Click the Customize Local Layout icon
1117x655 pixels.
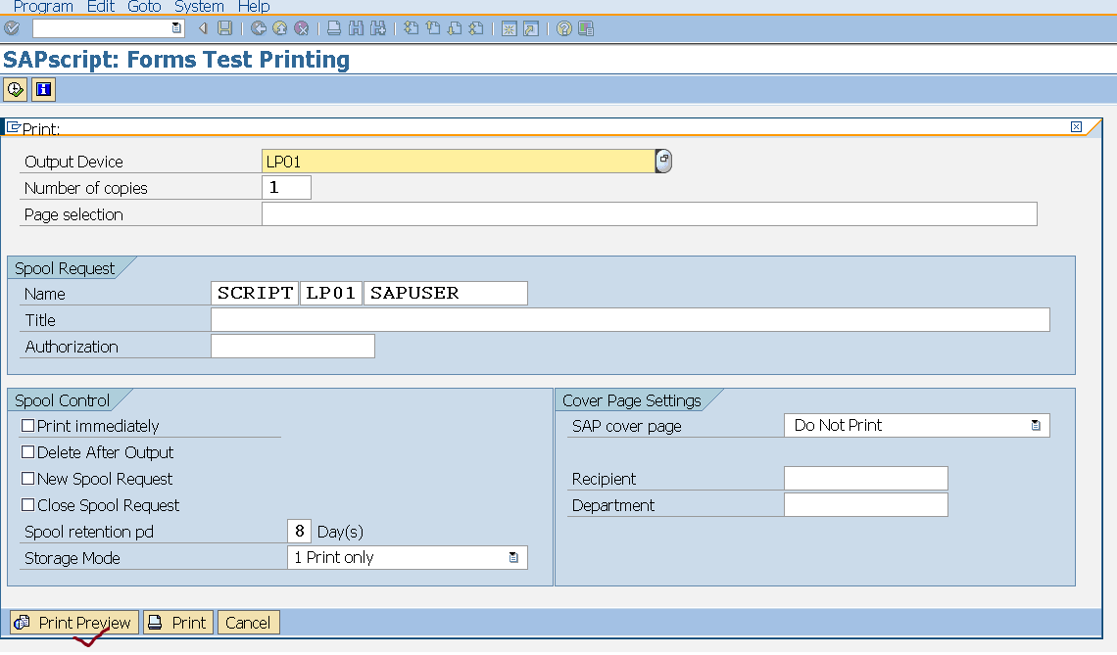click(x=586, y=28)
